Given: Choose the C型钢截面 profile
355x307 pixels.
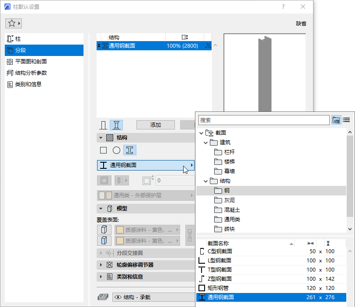Looking at the screenshot, I should point(271,251).
